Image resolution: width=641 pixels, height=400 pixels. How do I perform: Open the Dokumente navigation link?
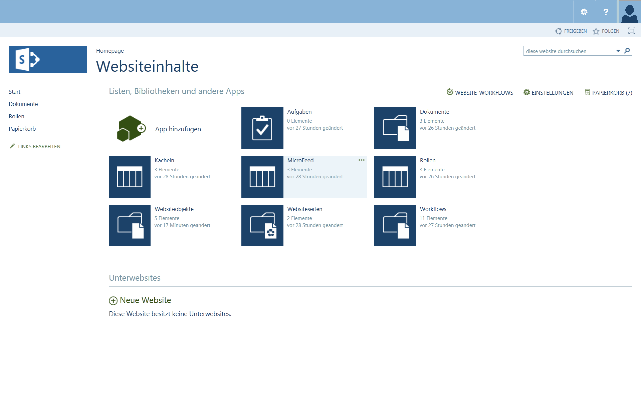(23, 104)
